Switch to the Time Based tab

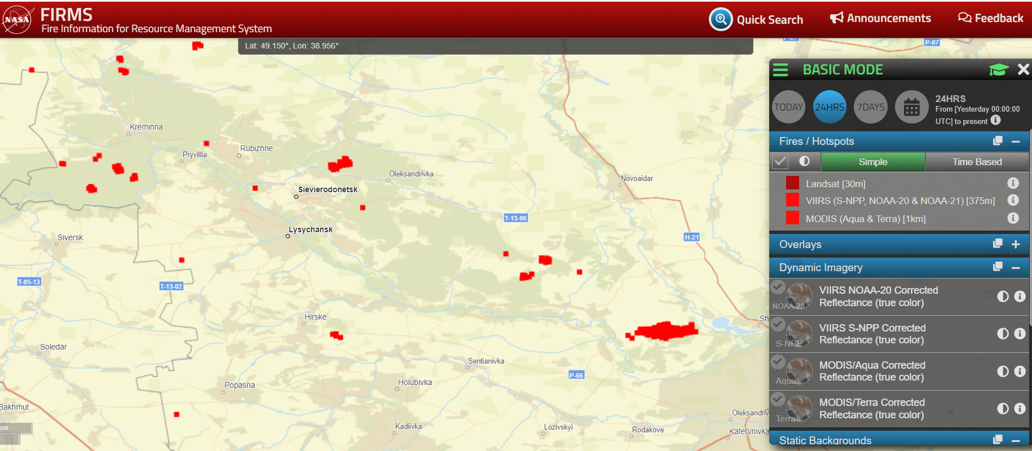coord(977,162)
